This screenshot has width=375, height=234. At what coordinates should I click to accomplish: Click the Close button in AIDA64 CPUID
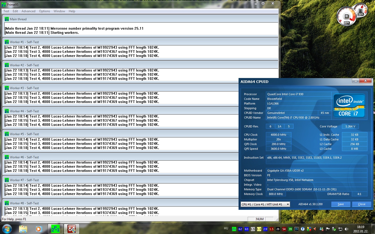(361, 204)
